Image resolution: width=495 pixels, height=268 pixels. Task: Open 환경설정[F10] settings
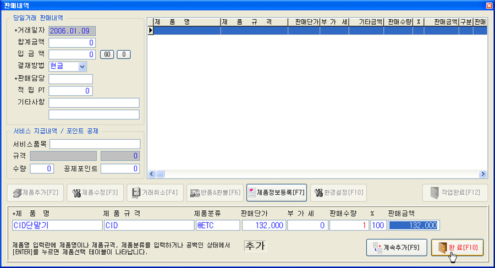point(338,193)
